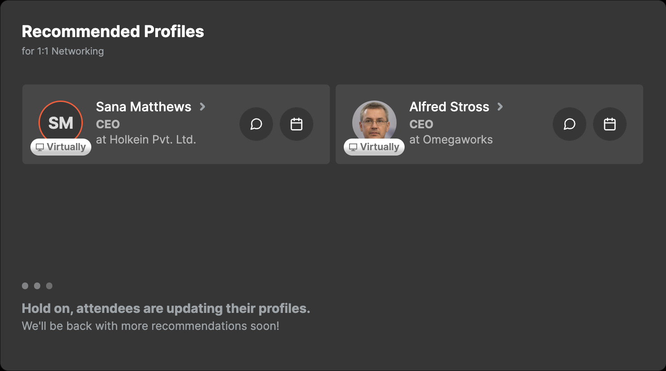Open chat with Sana Matthews
Viewport: 666px width, 371px height.
click(x=256, y=124)
